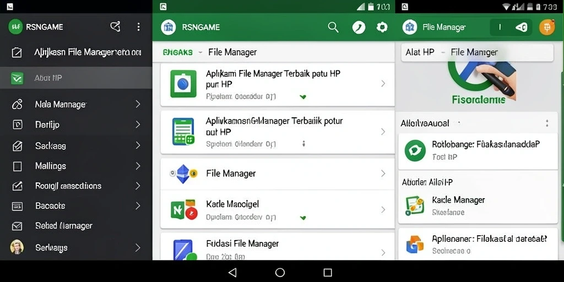Open Fudasi File Manager title
564x282 pixels.
tap(242, 243)
